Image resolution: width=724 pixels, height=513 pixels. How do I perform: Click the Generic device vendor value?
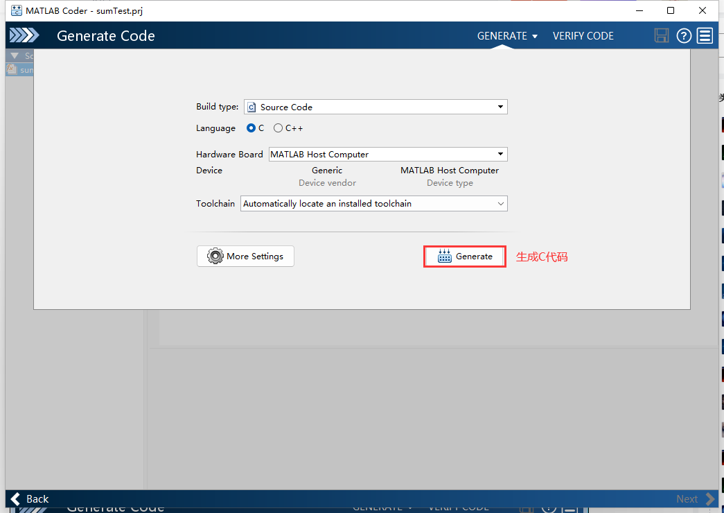[327, 170]
